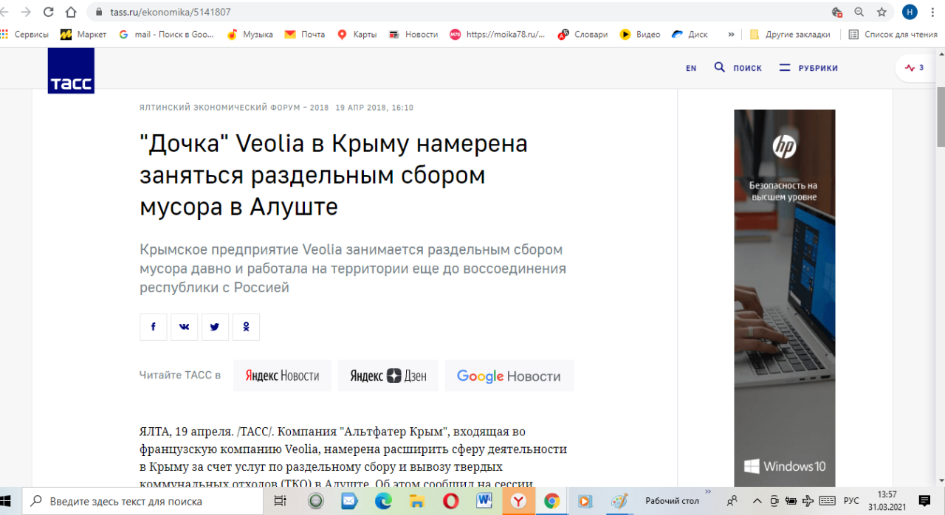This screenshot has height=515, width=945.
Task: Open Карты bookmark
Action: point(357,34)
